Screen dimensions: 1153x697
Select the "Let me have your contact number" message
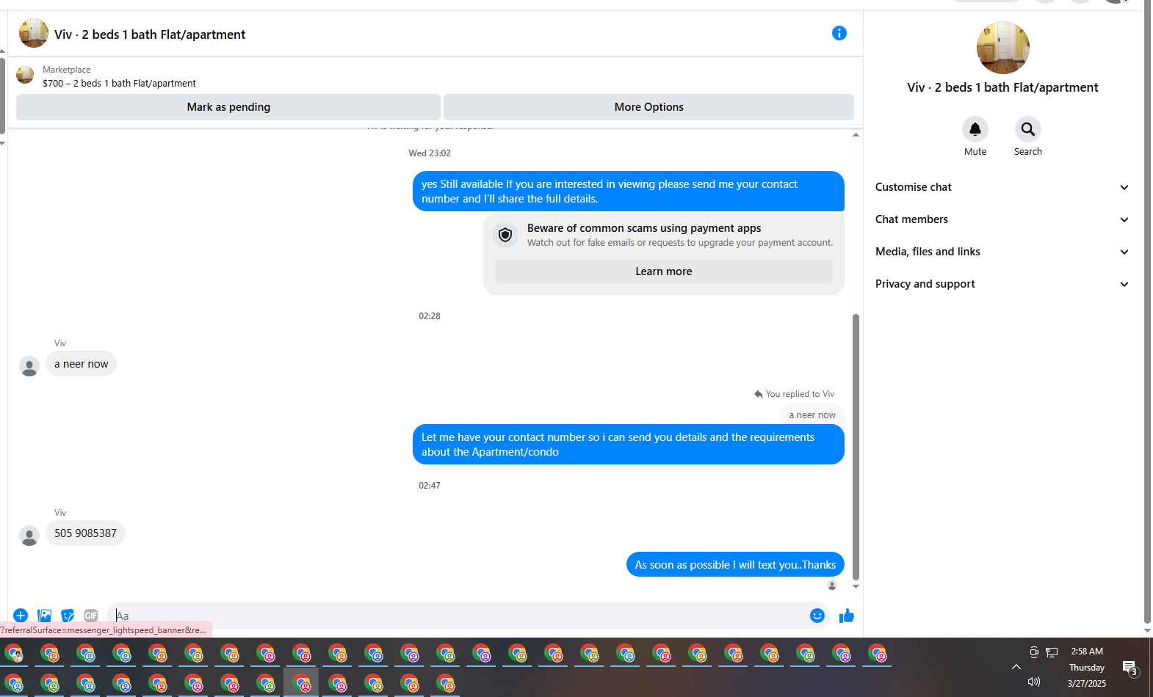[x=629, y=445]
